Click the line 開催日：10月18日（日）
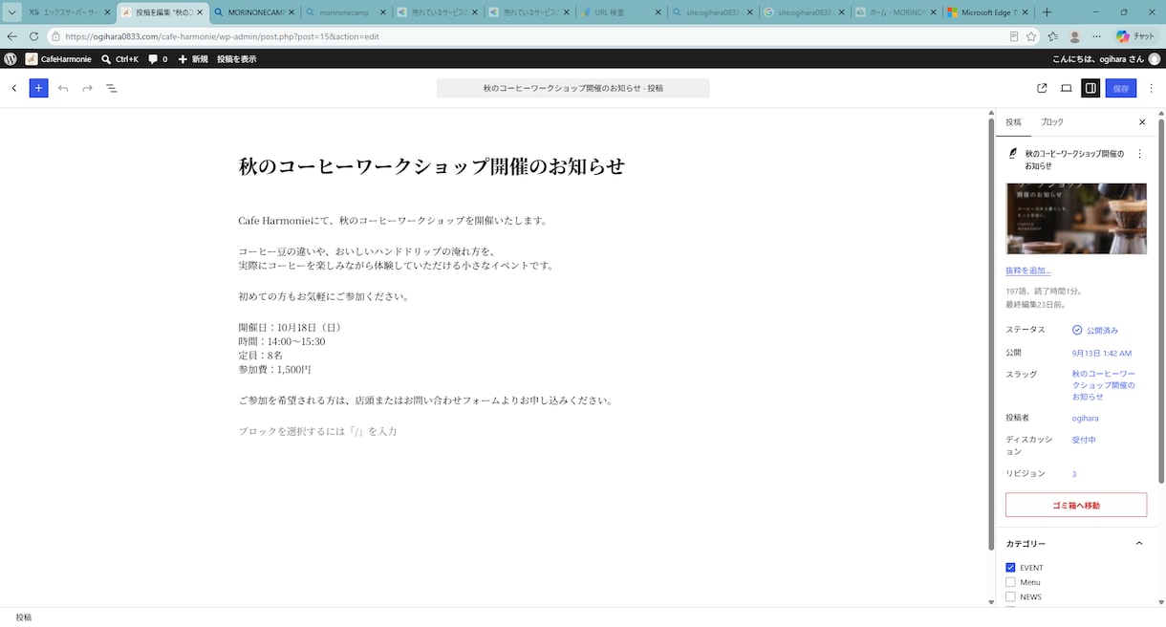The width and height of the screenshot is (1166, 627). [x=291, y=327]
